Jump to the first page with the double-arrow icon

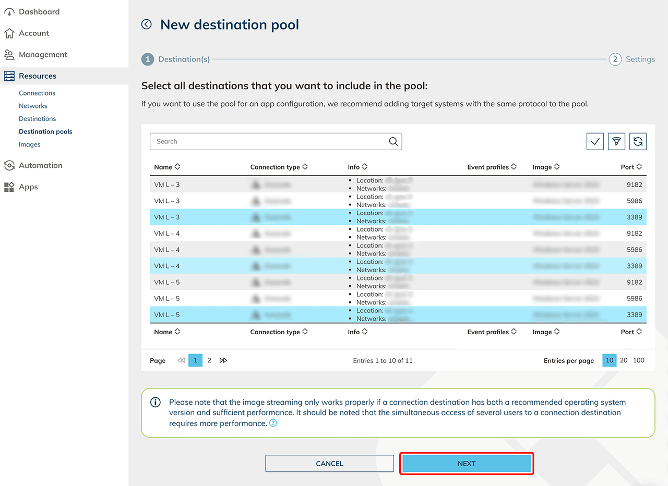click(181, 360)
